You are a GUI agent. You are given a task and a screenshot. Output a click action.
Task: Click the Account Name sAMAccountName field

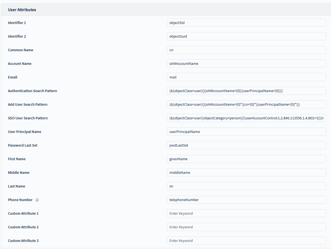[x=246, y=63]
